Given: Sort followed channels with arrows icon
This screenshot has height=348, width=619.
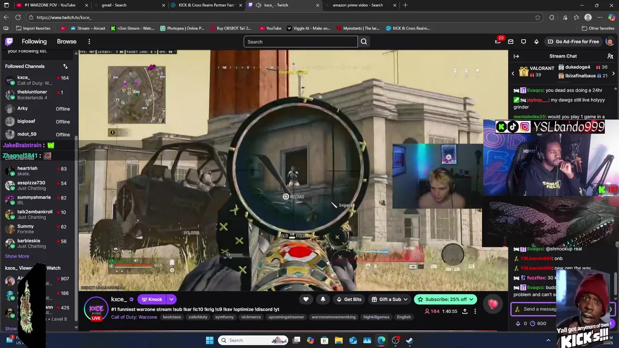Looking at the screenshot, I should tap(65, 66).
